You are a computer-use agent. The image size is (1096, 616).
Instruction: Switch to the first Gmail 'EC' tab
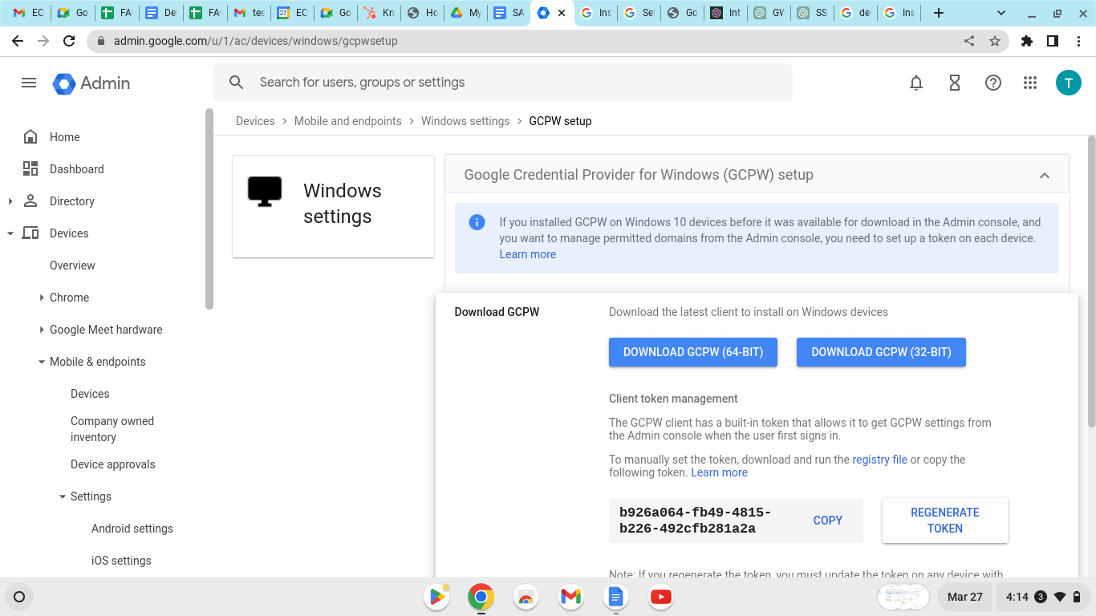(x=27, y=13)
